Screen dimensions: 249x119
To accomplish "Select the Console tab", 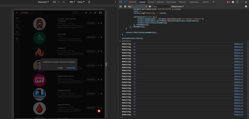I will point(142,2).
